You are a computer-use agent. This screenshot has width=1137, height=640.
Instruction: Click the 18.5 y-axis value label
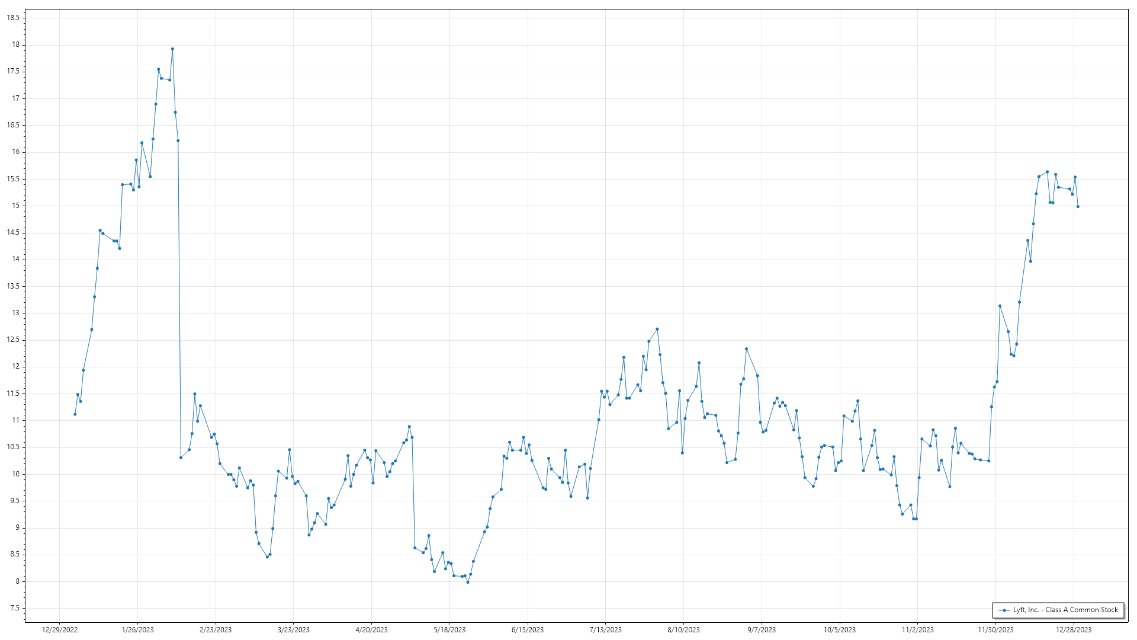pos(13,18)
